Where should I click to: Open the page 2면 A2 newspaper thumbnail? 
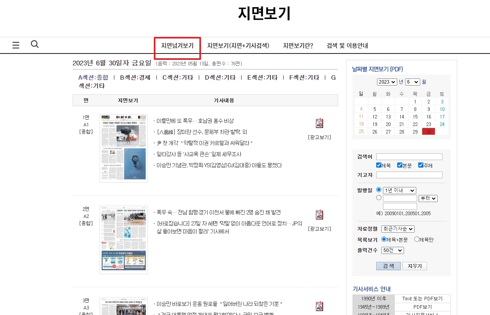(x=124, y=240)
